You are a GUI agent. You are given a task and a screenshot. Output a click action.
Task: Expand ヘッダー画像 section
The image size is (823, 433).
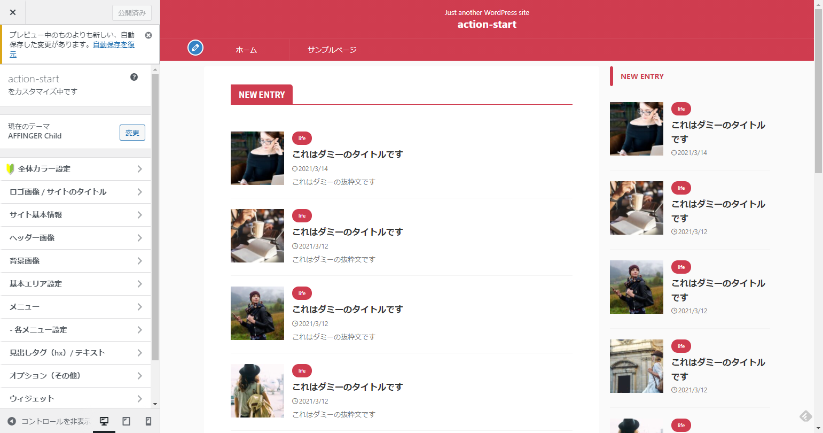click(x=76, y=238)
